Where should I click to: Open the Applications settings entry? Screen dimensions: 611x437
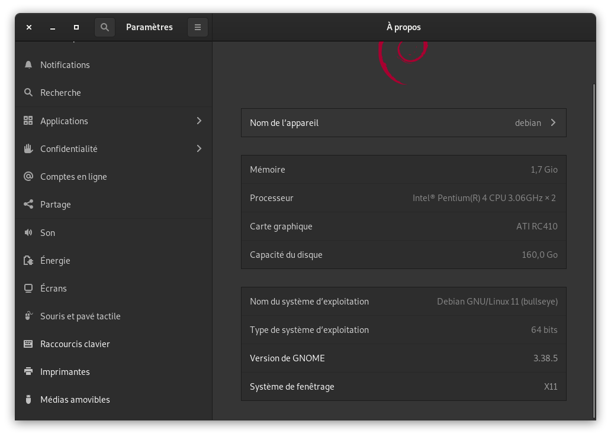[114, 121]
